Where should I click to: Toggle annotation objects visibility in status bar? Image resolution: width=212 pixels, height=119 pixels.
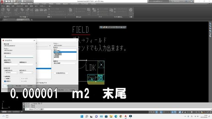tap(180, 112)
